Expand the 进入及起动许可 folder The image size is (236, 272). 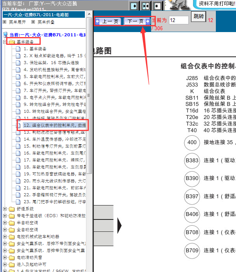[x=5, y=264]
